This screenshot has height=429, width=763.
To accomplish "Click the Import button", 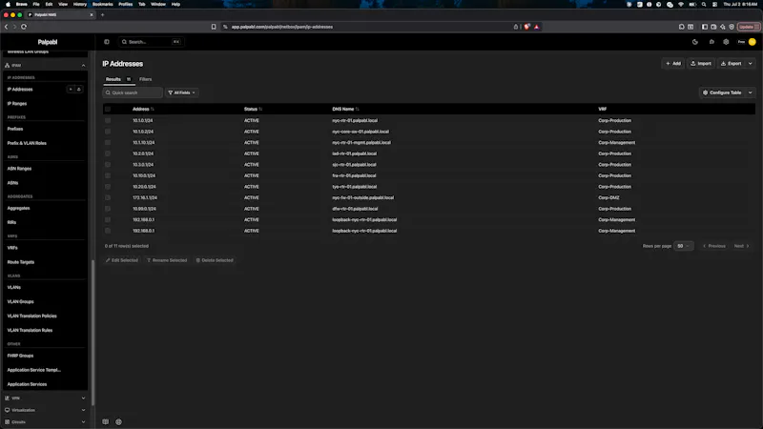I will (x=701, y=63).
